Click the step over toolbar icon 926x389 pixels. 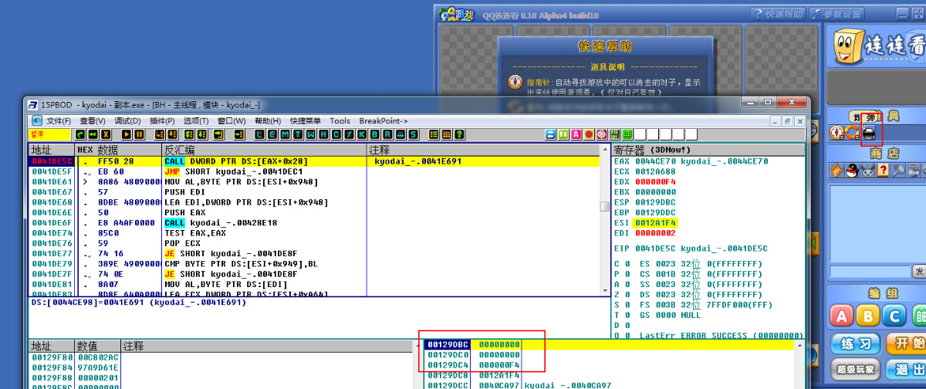pos(172,134)
